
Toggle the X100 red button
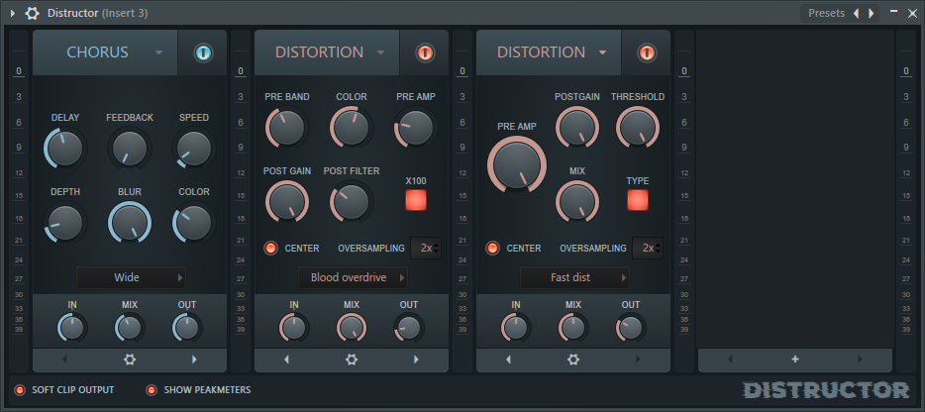point(416,200)
